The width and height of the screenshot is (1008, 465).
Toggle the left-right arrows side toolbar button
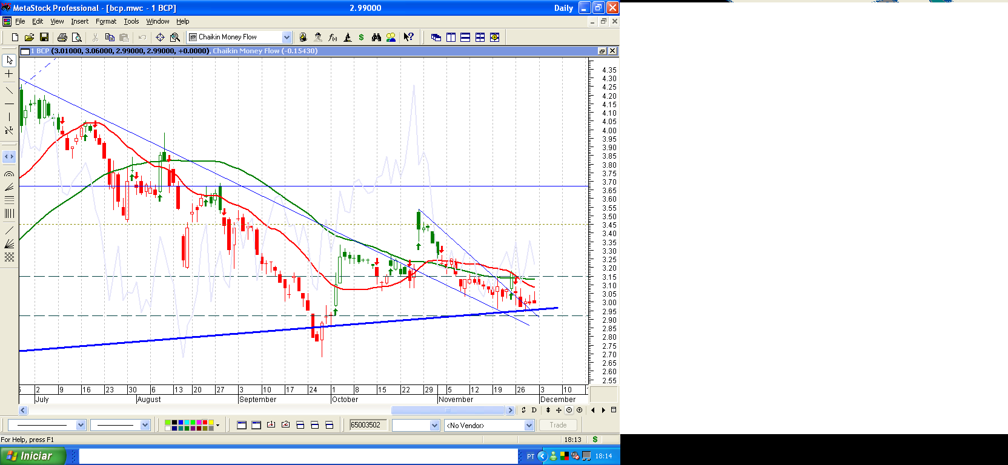point(9,157)
